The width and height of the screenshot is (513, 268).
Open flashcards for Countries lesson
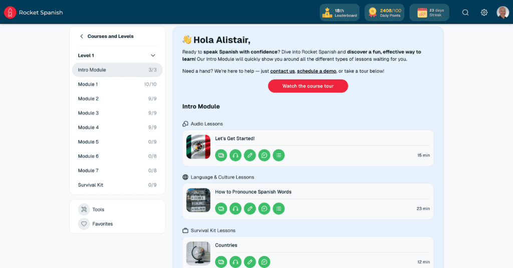(221, 262)
